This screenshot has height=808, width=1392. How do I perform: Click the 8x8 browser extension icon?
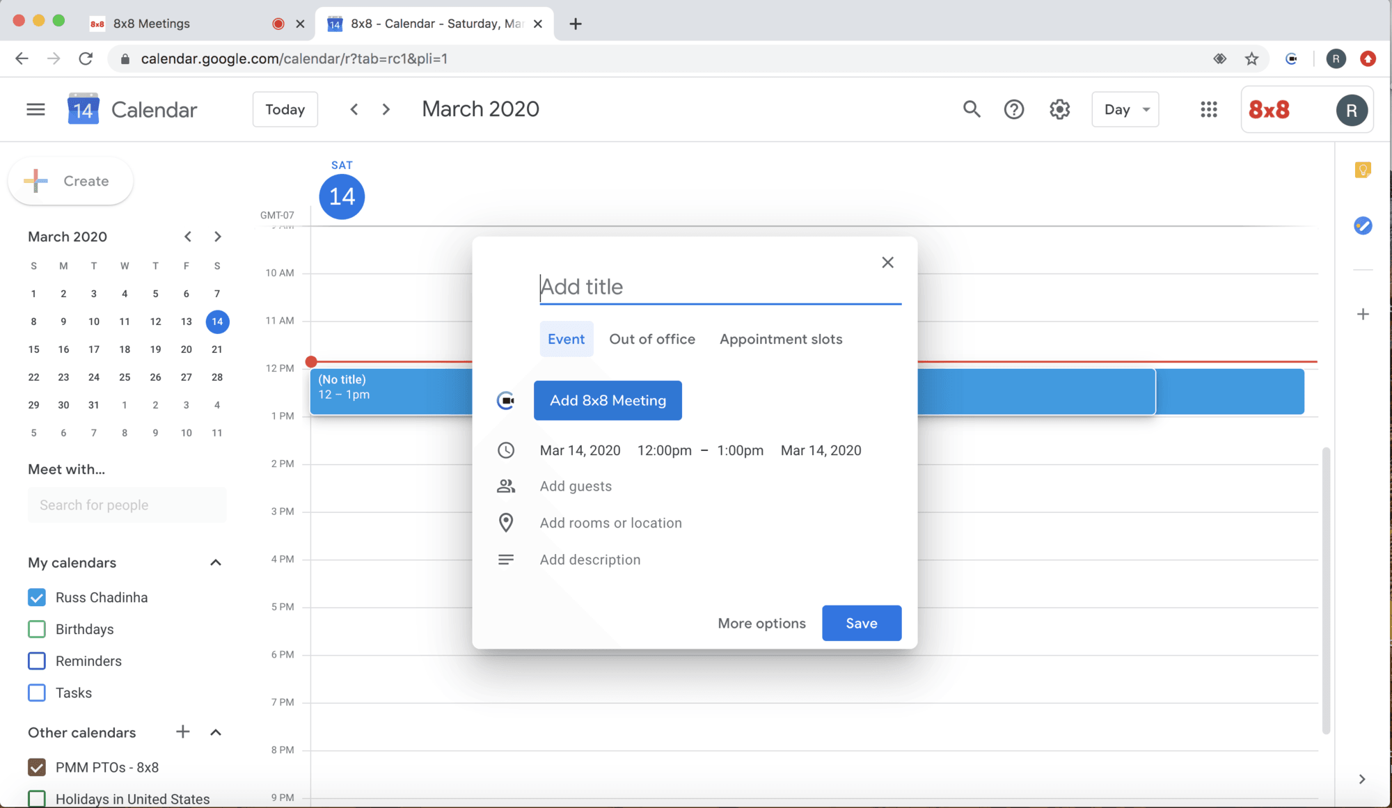(1292, 58)
